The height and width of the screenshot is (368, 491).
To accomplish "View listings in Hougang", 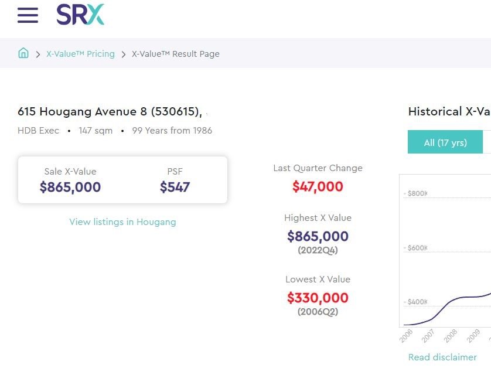I will pyautogui.click(x=122, y=222).
